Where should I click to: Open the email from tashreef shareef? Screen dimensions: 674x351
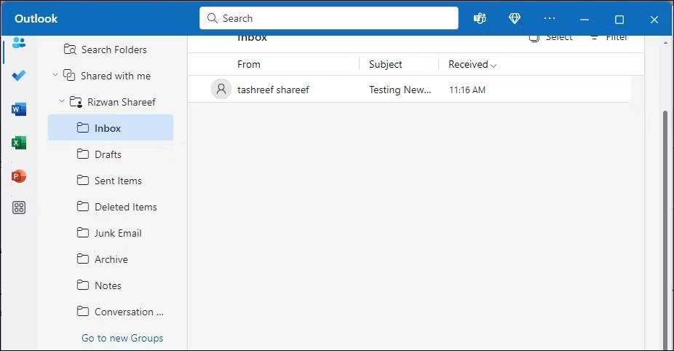pos(409,90)
